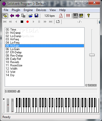
Task: Click the play triangle button
Action: (x=33, y=22)
